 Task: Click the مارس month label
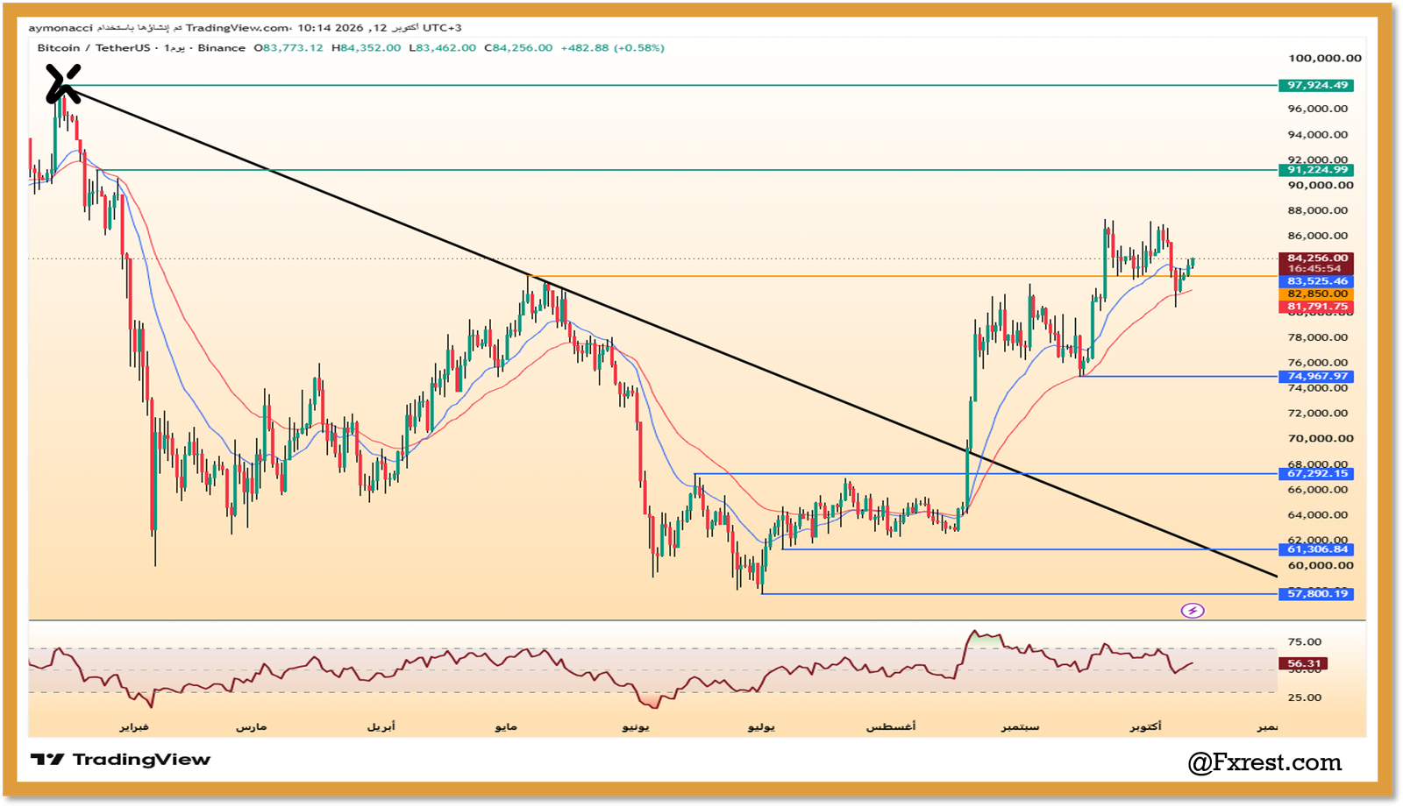251,727
